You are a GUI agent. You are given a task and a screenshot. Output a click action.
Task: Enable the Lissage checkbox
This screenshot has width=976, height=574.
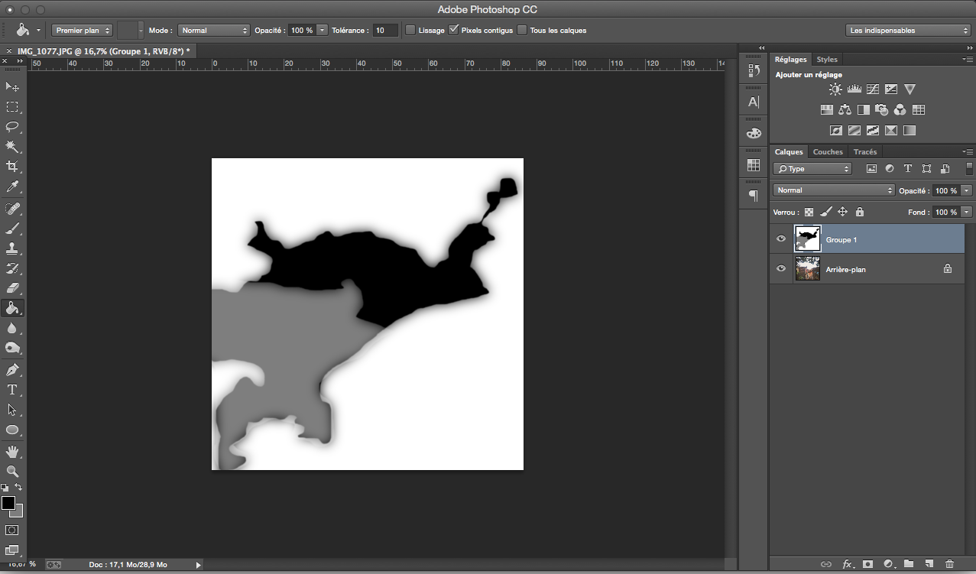(x=410, y=30)
